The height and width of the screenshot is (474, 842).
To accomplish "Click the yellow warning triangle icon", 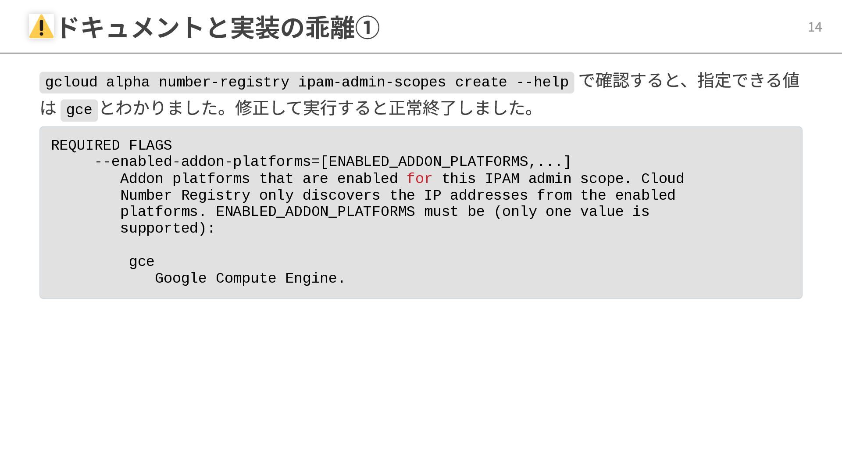I will (x=41, y=26).
